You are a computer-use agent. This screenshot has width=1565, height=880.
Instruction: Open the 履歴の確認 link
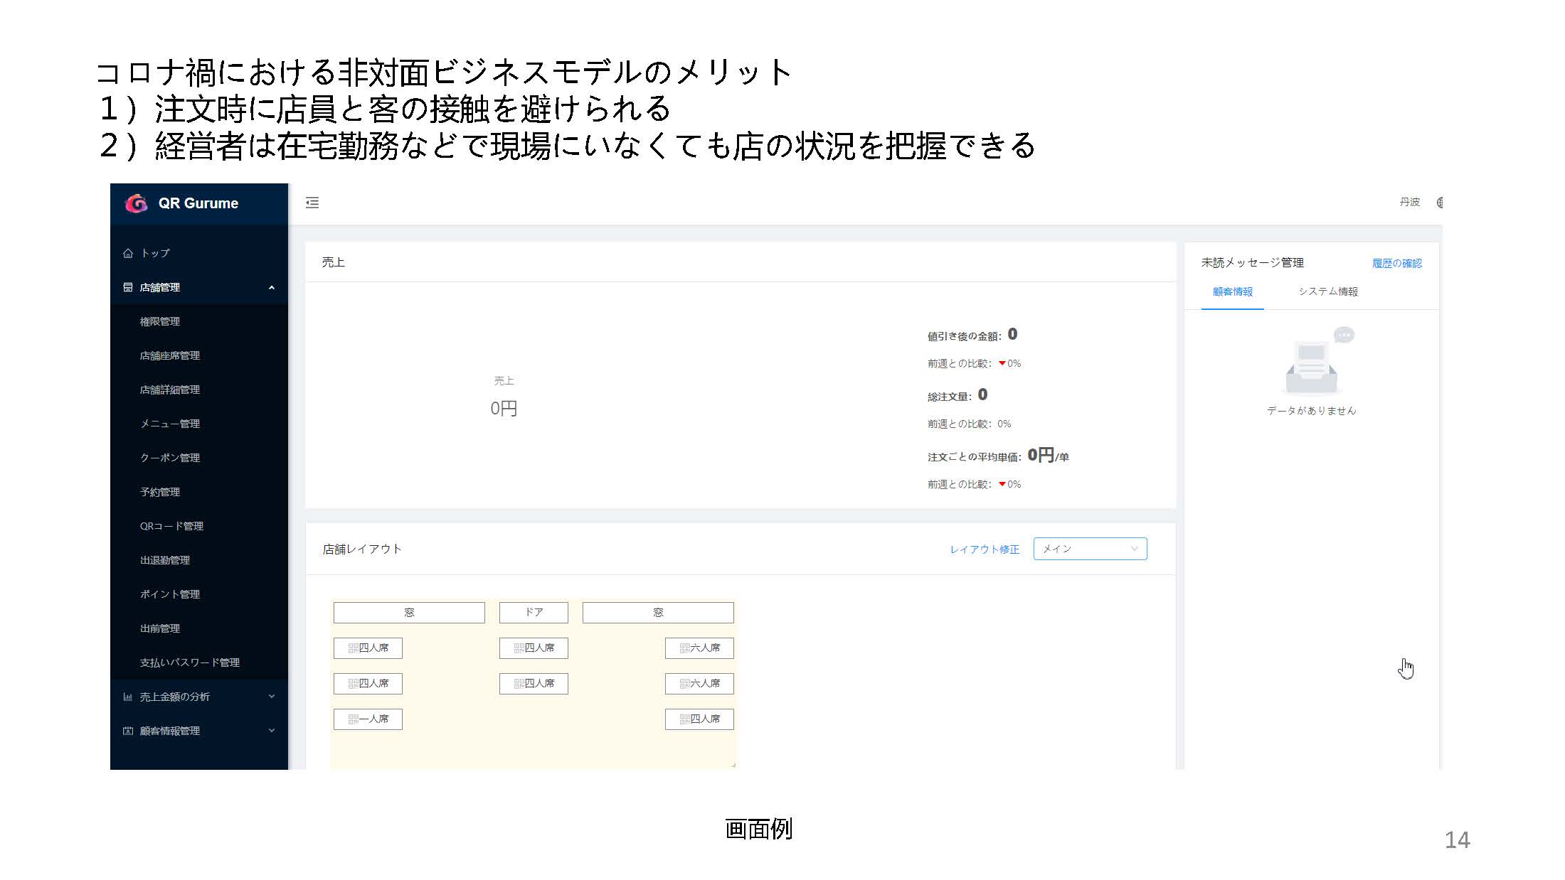(1396, 264)
